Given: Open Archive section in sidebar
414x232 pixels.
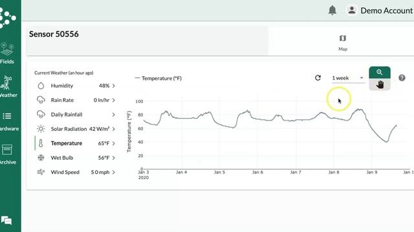Looking at the screenshot, I should coord(7,155).
